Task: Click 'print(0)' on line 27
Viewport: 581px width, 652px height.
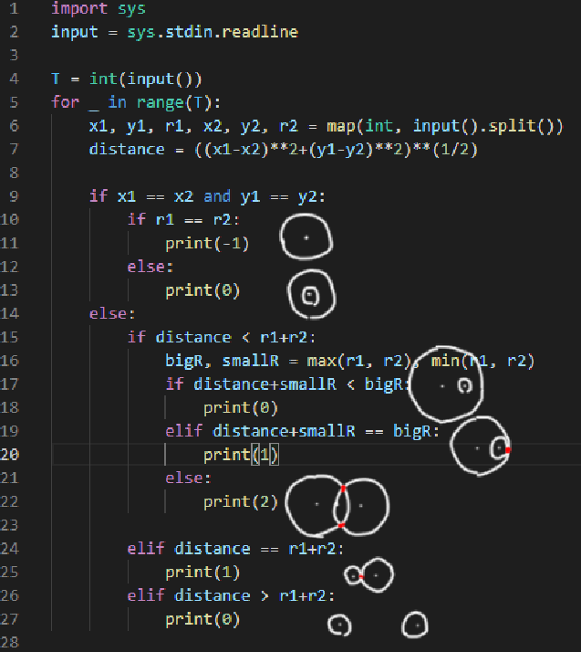Action: tap(202, 619)
